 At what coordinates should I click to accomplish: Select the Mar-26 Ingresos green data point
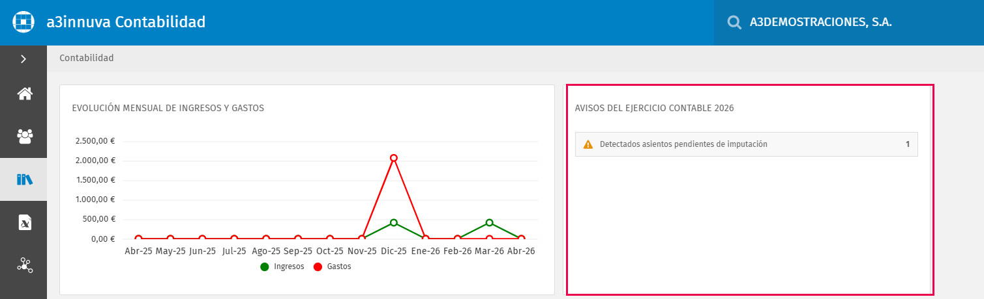click(x=490, y=223)
